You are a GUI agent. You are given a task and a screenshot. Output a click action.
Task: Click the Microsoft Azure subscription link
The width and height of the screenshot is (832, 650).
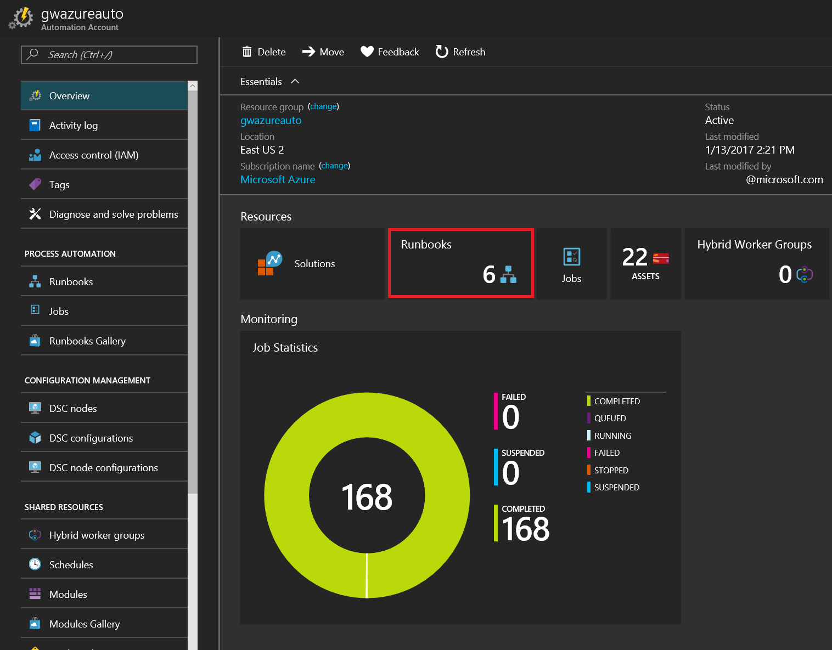coord(278,180)
